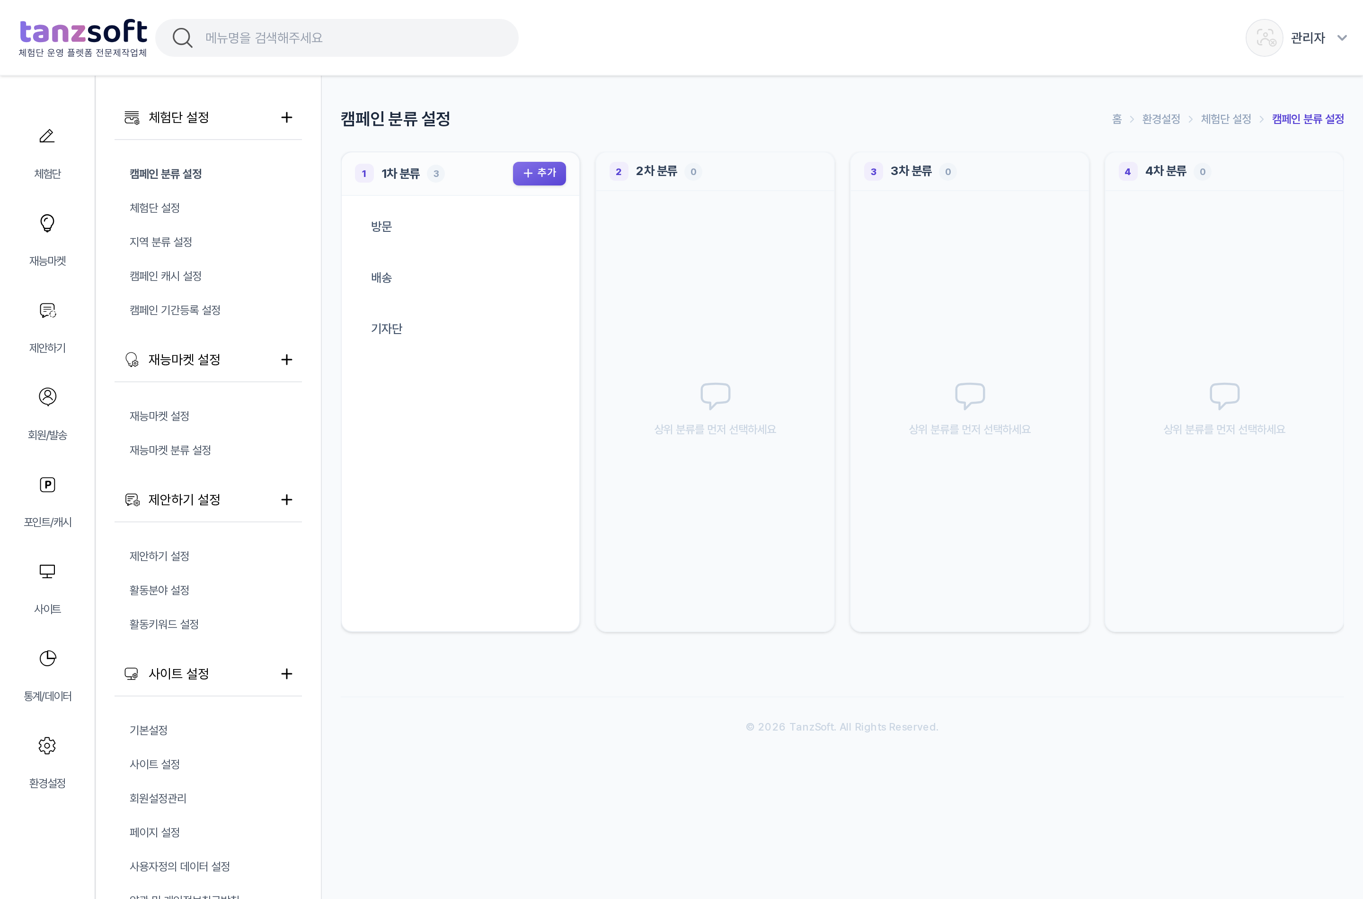1363x899 pixels.
Task: Expand 체험단 설정 with plus button
Action: pyautogui.click(x=287, y=117)
